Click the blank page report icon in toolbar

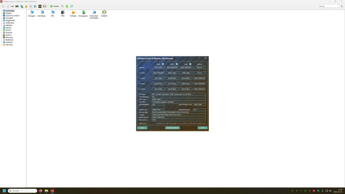[x=8, y=6]
